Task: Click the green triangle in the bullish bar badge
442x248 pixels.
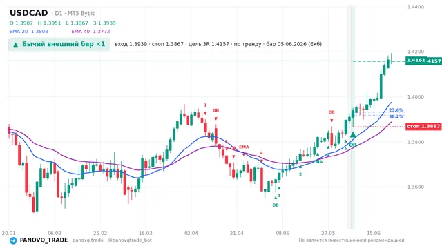Action: (16, 44)
